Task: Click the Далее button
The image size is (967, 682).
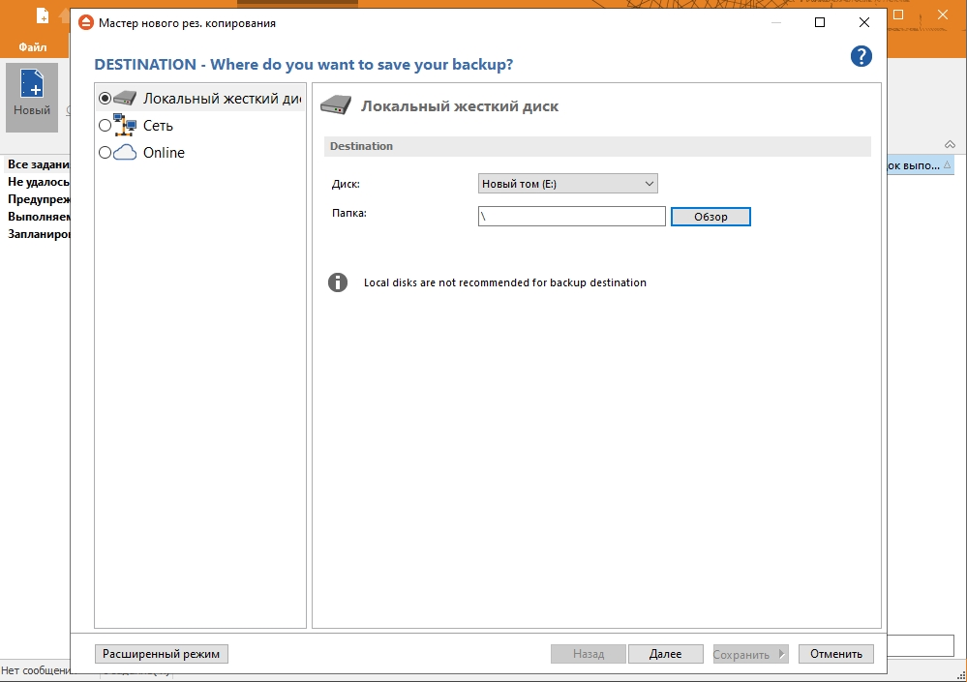Action: tap(665, 654)
